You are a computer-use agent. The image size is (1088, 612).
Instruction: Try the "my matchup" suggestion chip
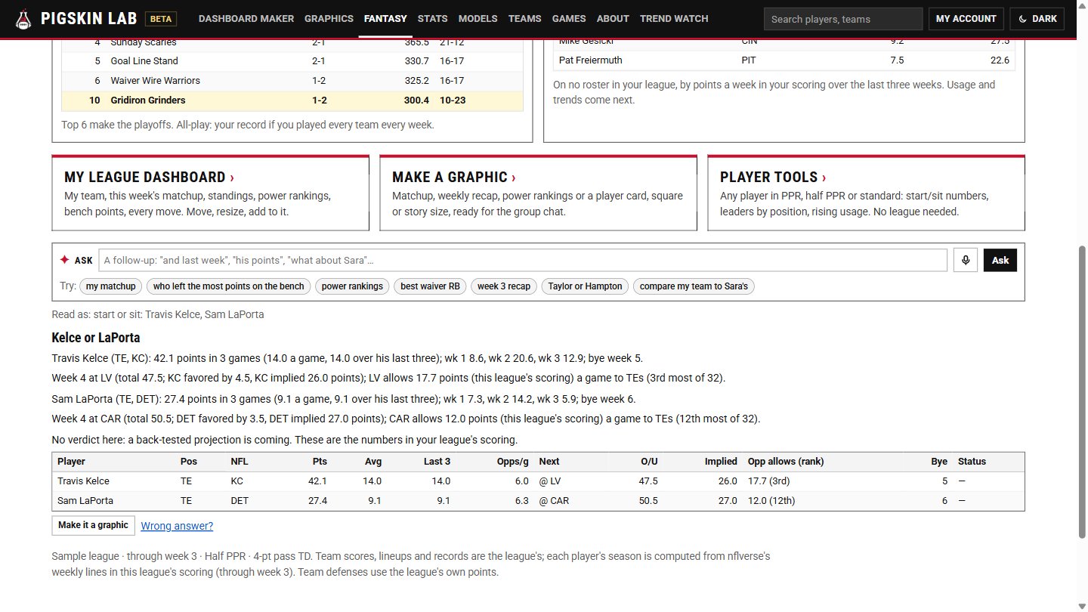tap(111, 286)
